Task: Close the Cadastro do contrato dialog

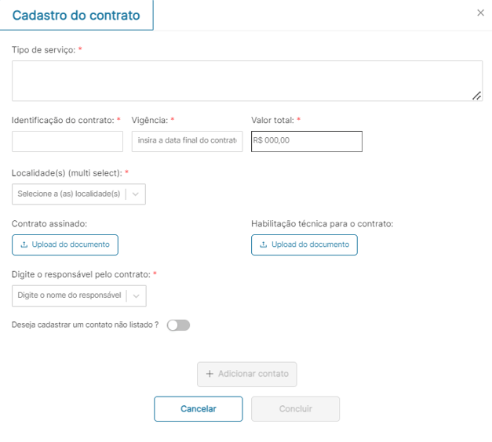Action: tap(481, 13)
